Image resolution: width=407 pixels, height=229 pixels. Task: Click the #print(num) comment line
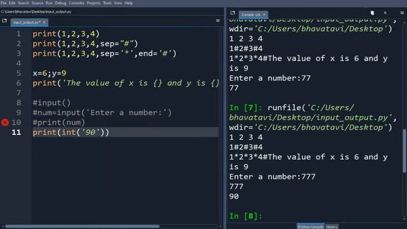[x=59, y=123]
